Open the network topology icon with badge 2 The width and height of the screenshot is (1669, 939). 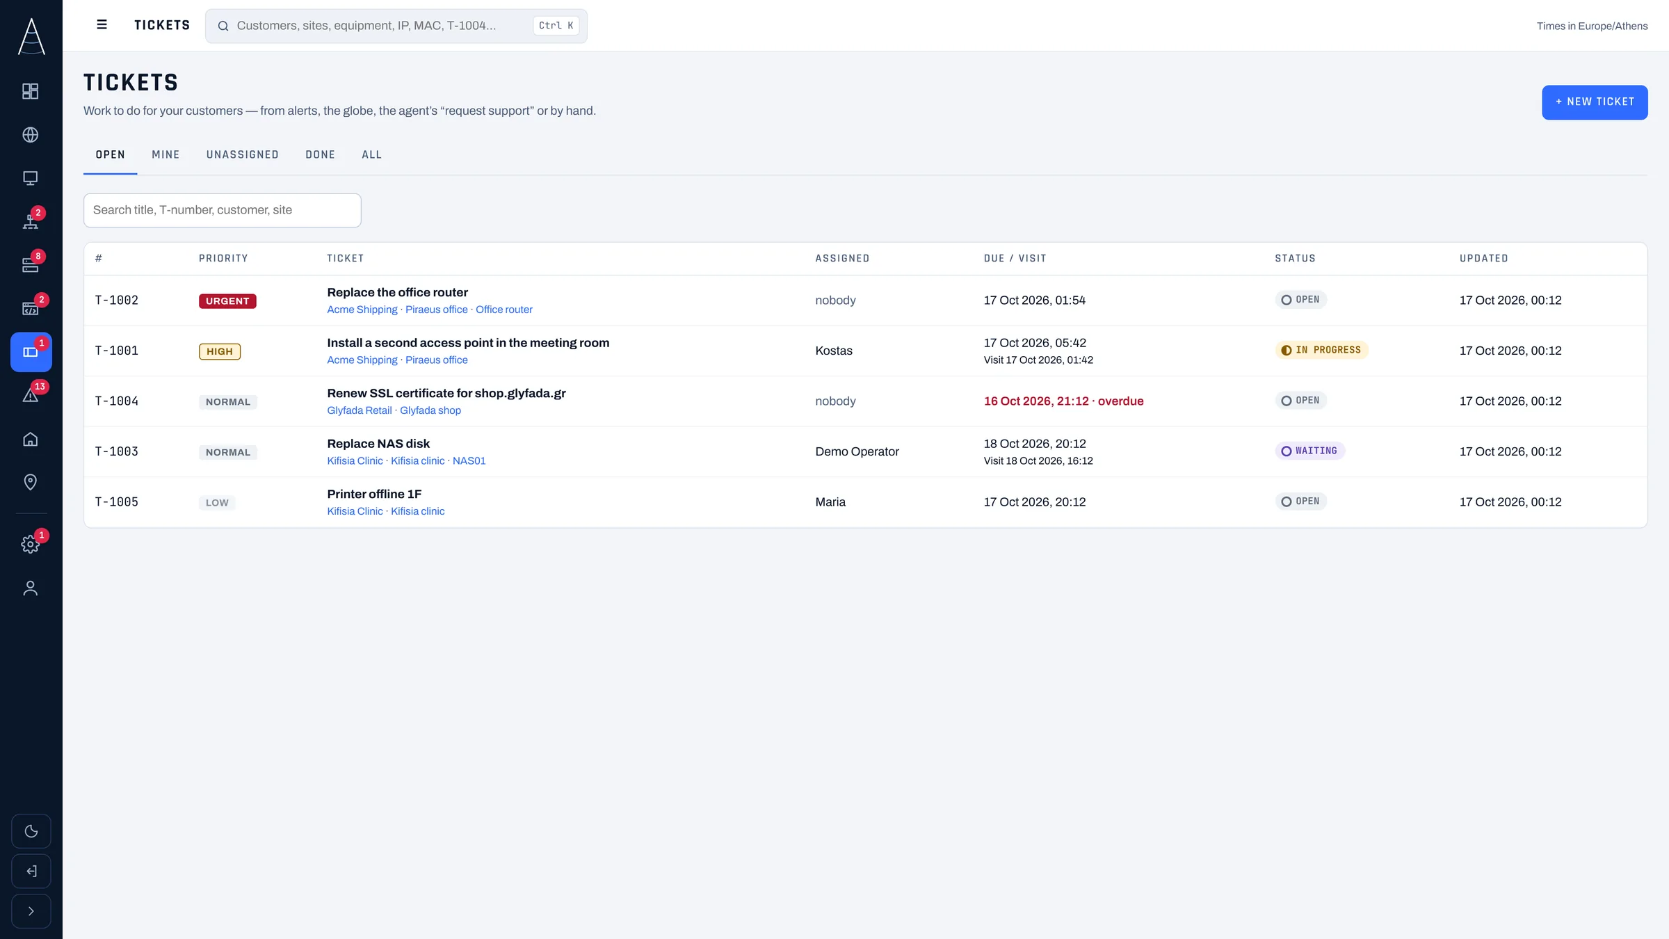point(31,221)
